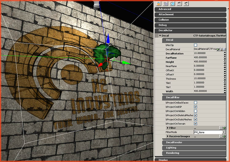
Task: Expand the DecalRender sub-category
Action: [x=194, y=142]
